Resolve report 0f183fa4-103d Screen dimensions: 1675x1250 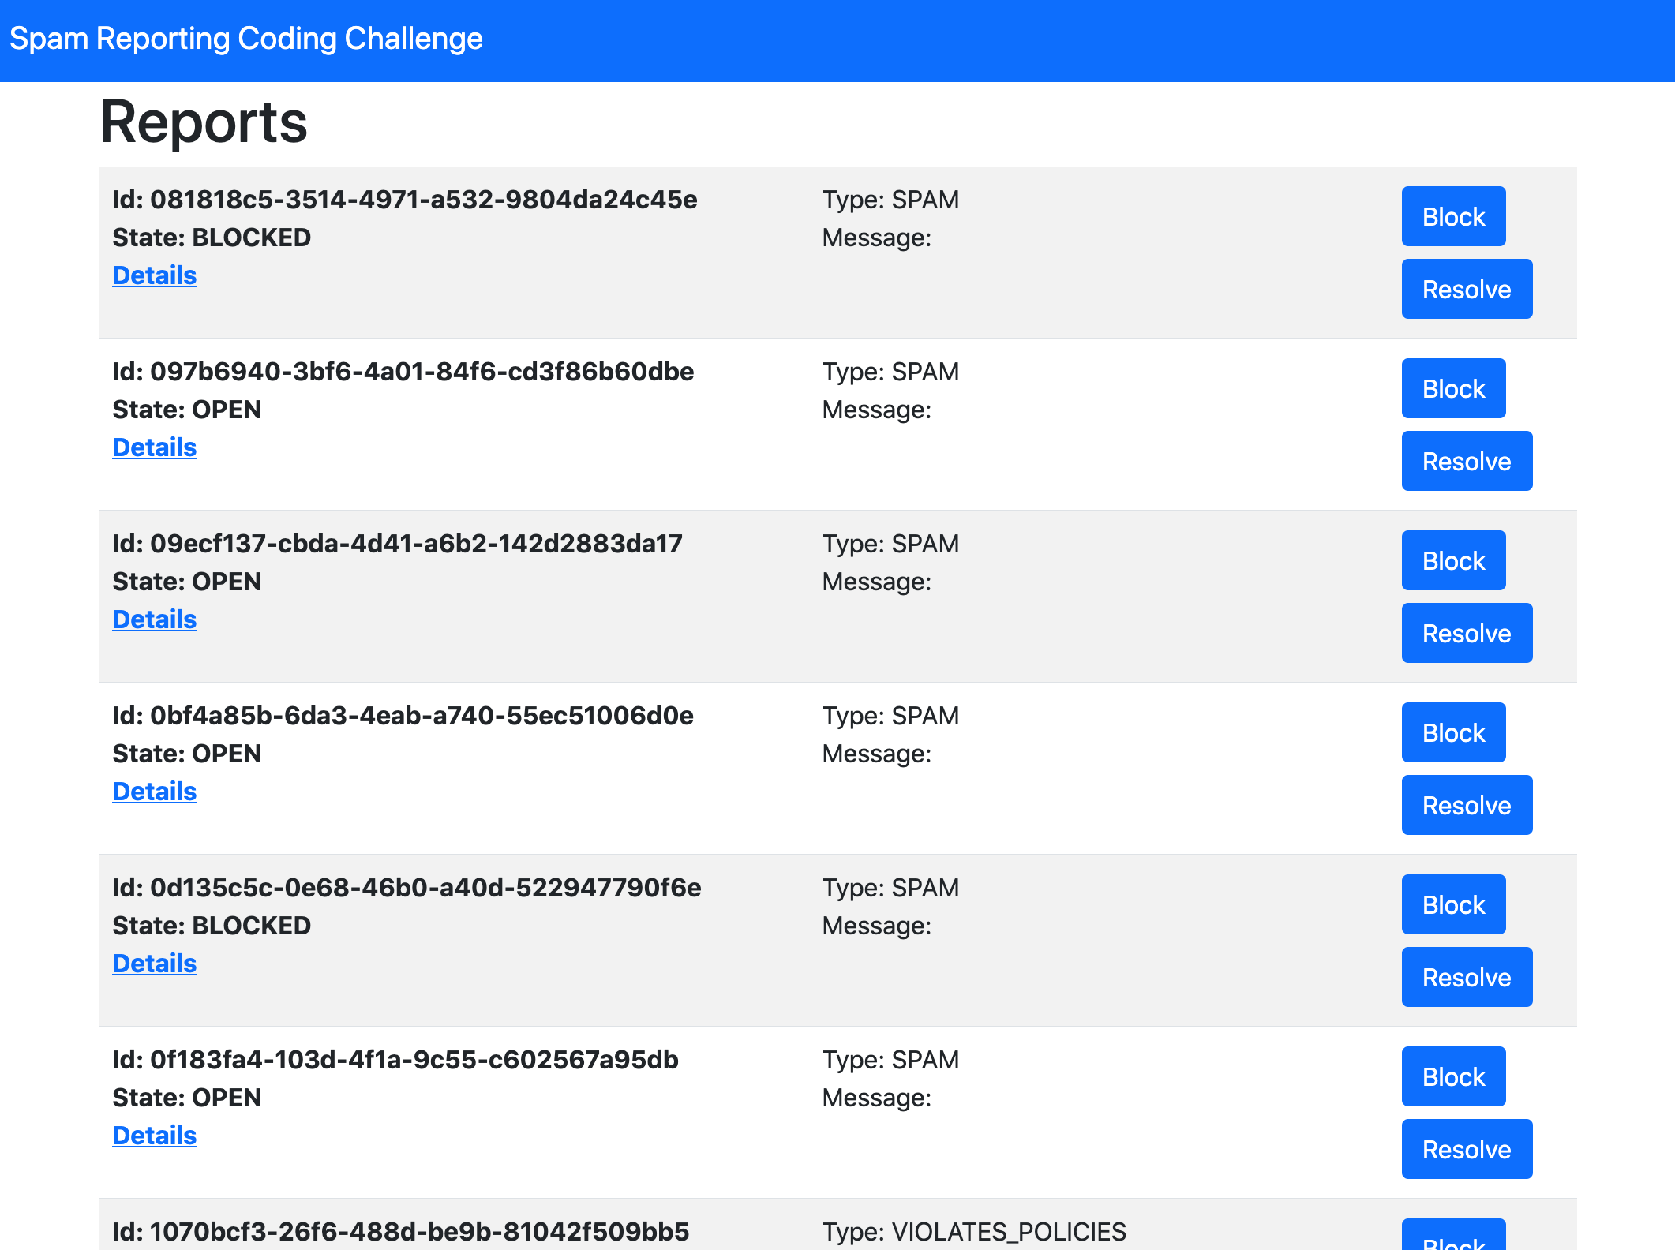pyautogui.click(x=1466, y=1149)
